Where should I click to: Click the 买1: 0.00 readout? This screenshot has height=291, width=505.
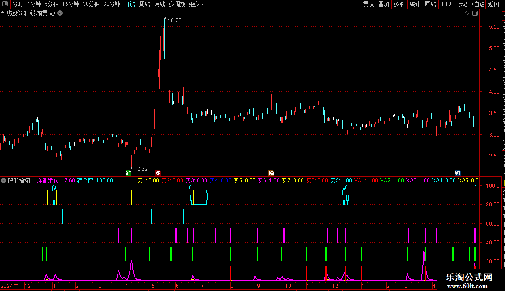click(x=148, y=181)
